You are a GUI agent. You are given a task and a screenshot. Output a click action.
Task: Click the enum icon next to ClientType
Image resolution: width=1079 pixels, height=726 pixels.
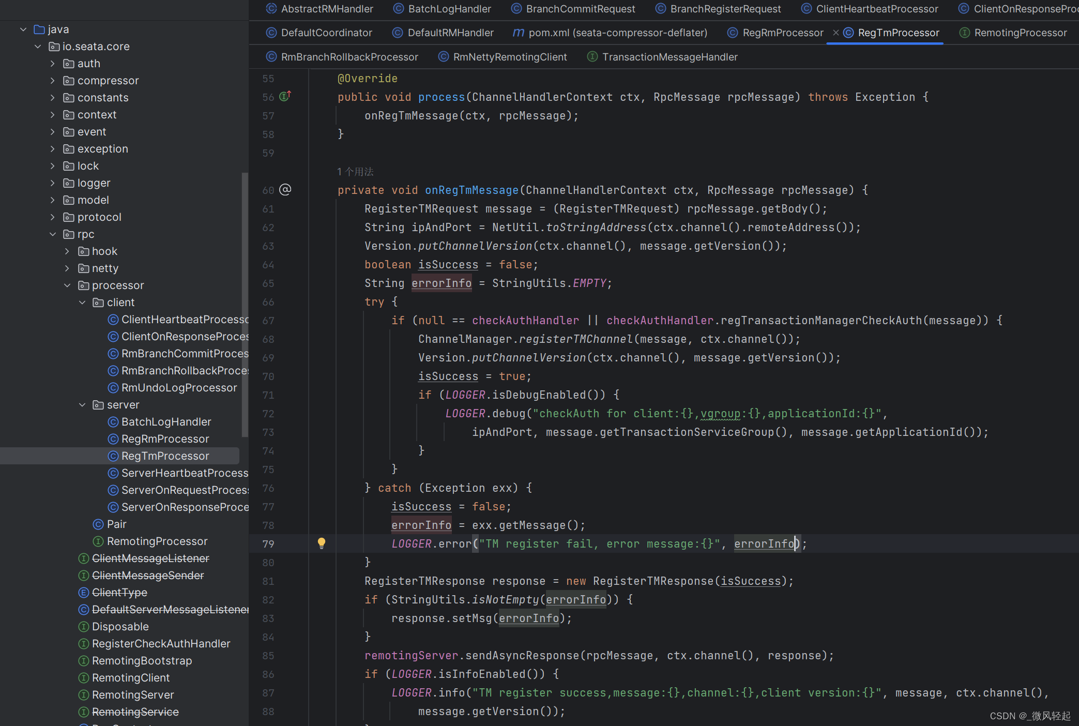(x=84, y=593)
